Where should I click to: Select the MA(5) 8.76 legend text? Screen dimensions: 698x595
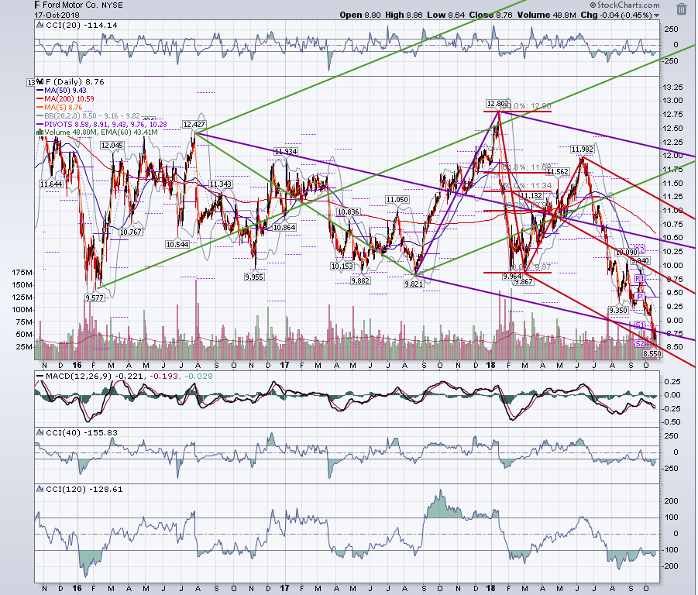pos(64,107)
